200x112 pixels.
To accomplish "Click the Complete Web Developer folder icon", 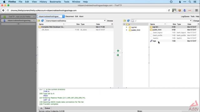I will coord(40,27).
